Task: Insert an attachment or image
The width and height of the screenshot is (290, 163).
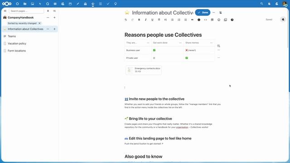Action: click(226, 20)
